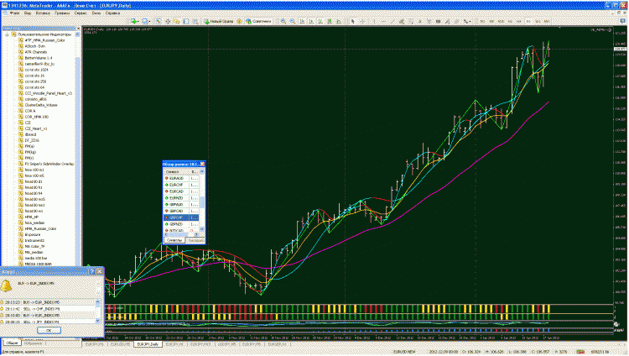Select ClusterDelta_Volume indicator in Navigator
Image resolution: width=629 pixels, height=356 pixels.
[x=41, y=105]
